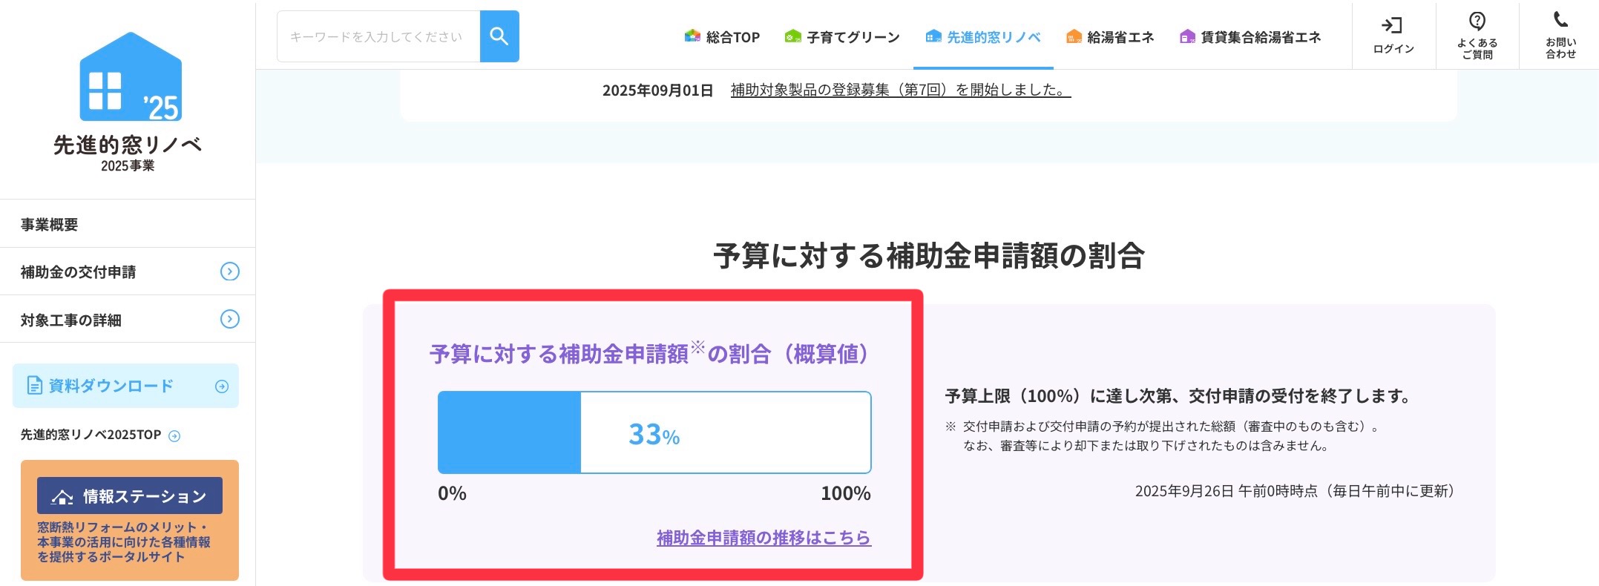The height and width of the screenshot is (586, 1599).
Task: Click arrow icon beside 対象工事の詳細
Action: coord(230,320)
